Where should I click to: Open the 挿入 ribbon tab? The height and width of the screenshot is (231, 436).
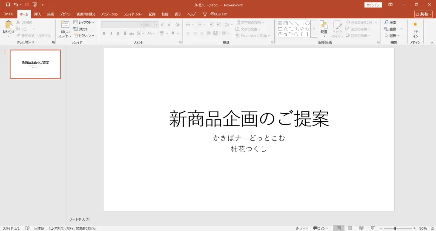point(37,14)
